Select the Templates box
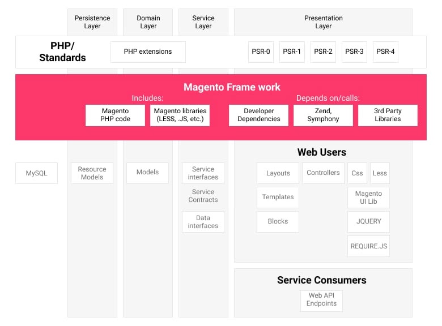This screenshot has height=326, width=442. [x=278, y=197]
